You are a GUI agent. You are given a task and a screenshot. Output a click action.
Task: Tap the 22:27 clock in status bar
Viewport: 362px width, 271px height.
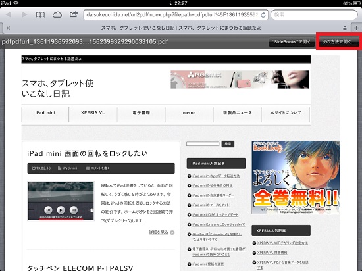(x=181, y=3)
